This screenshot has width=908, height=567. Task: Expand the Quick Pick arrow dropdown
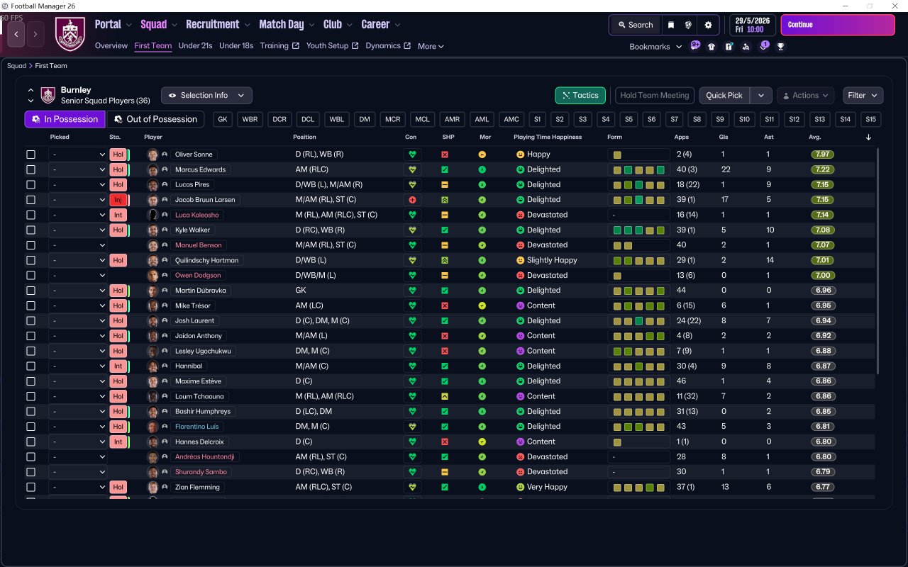[761, 96]
